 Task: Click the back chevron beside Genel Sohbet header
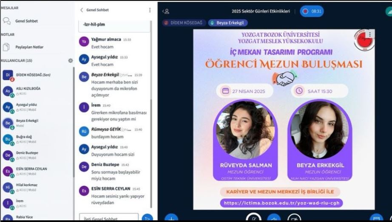pyautogui.click(x=82, y=10)
